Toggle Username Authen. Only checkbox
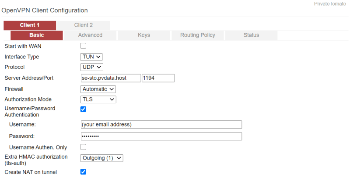The image size is (350, 177). point(84,147)
